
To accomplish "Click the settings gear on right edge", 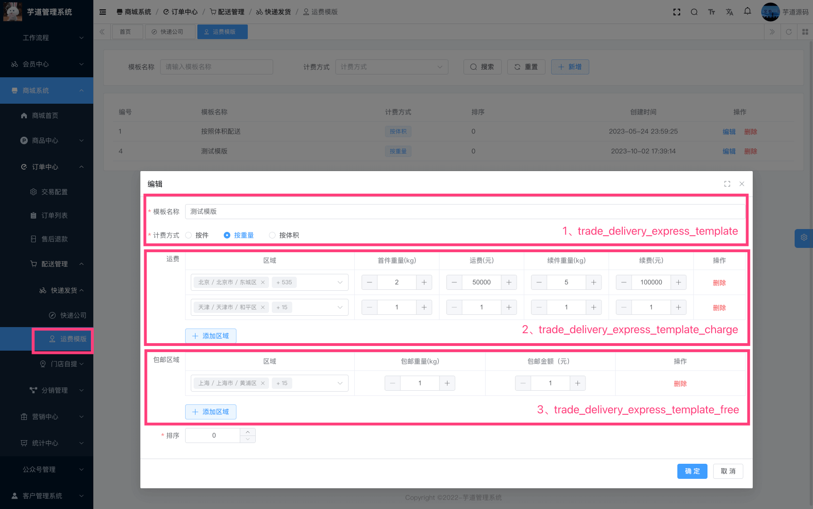I will [x=804, y=238].
